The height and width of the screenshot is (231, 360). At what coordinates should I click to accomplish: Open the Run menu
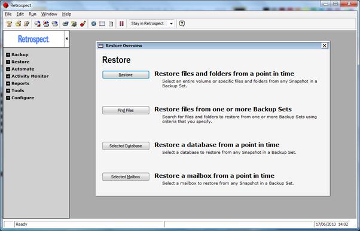[32, 14]
